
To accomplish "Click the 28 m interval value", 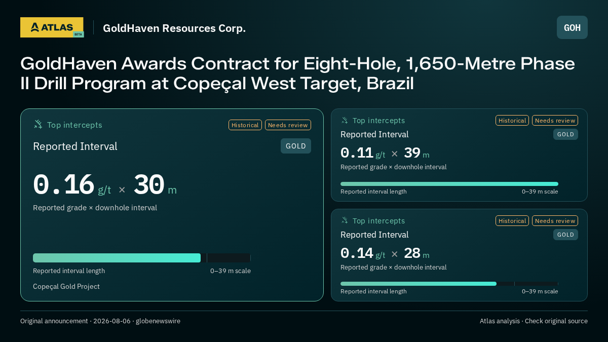I will coord(416,253).
